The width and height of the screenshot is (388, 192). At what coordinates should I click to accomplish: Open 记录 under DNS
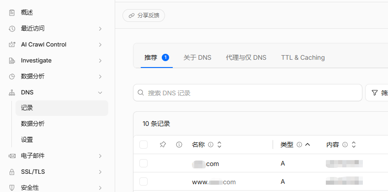(62, 108)
